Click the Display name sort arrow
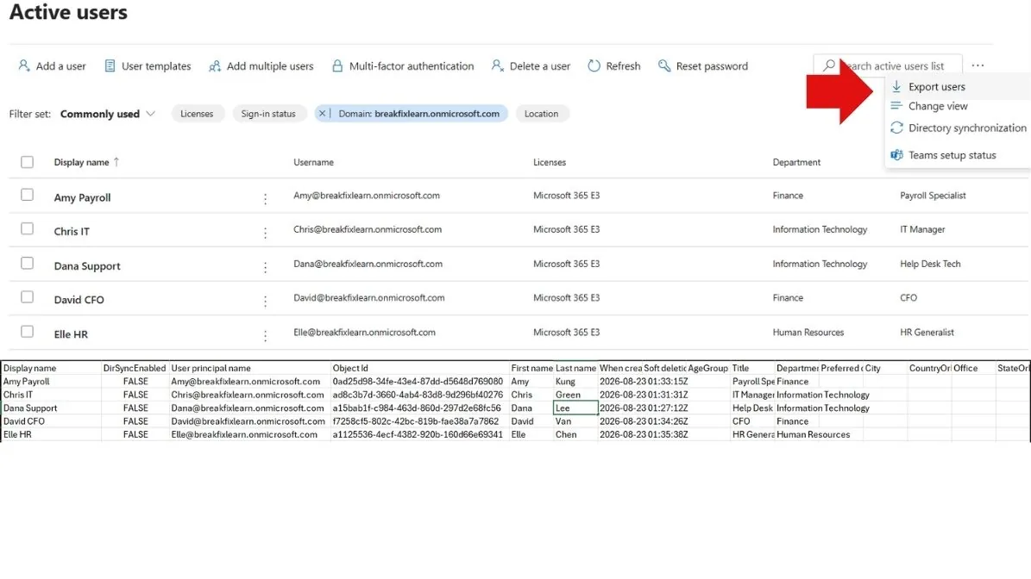The width and height of the screenshot is (1031, 579). pos(116,161)
